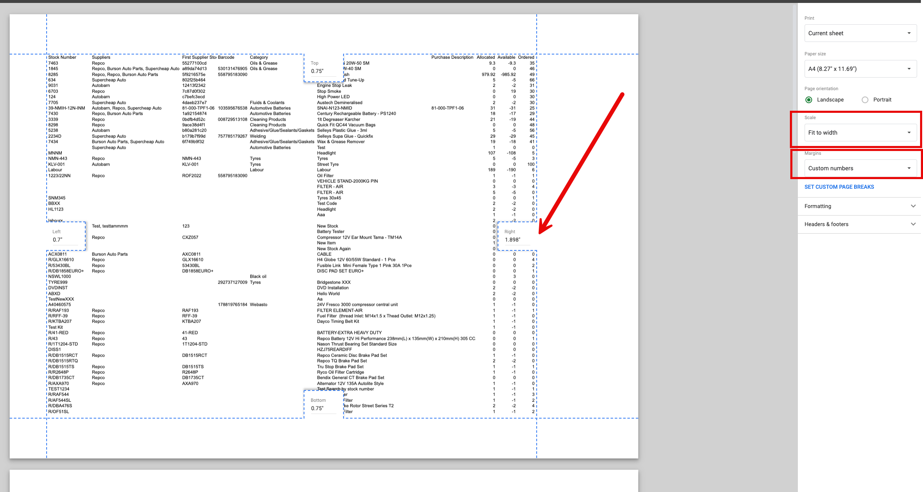923x492 pixels.
Task: Click the Formatting section chevron icon
Action: coord(913,206)
